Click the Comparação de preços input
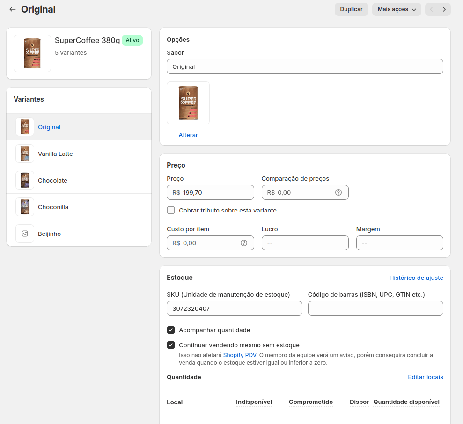Image resolution: width=463 pixels, height=424 pixels. point(305,192)
